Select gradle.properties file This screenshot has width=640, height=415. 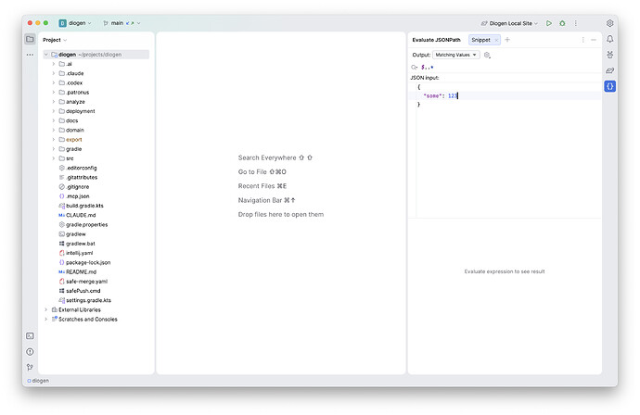click(x=86, y=224)
